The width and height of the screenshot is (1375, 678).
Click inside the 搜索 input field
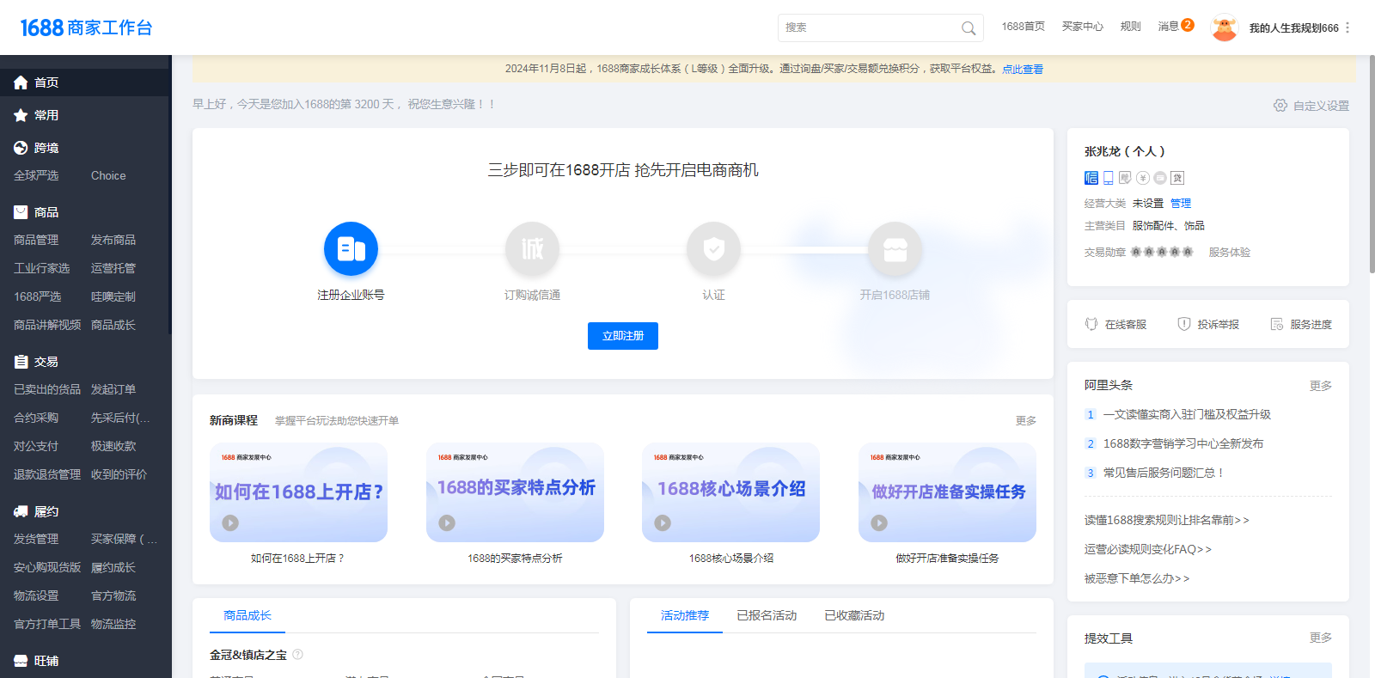[868, 27]
